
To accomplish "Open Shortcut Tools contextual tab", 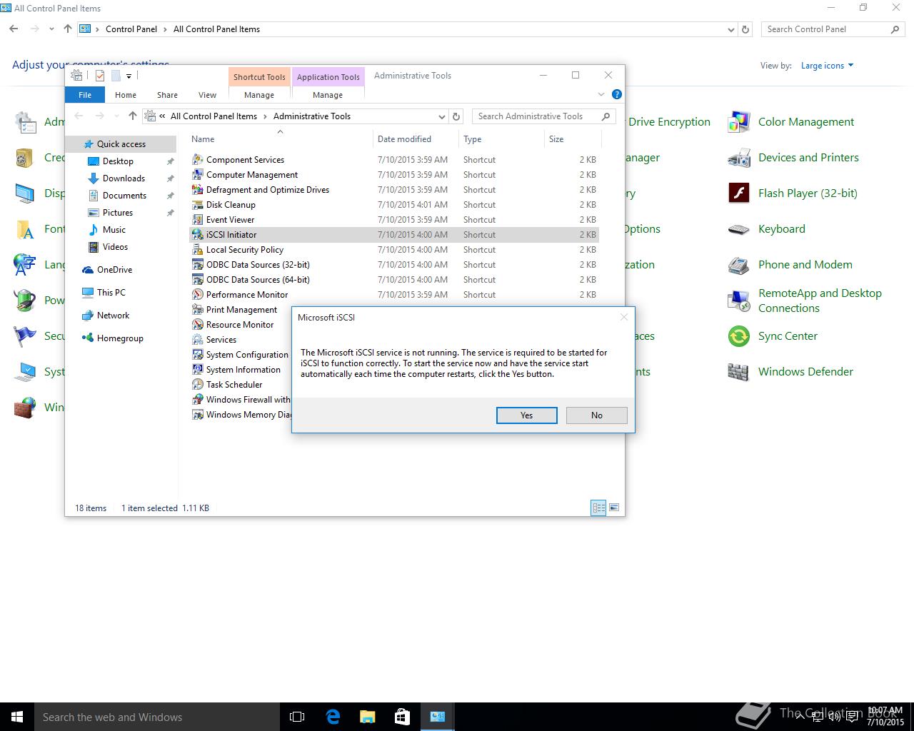I will point(259,77).
